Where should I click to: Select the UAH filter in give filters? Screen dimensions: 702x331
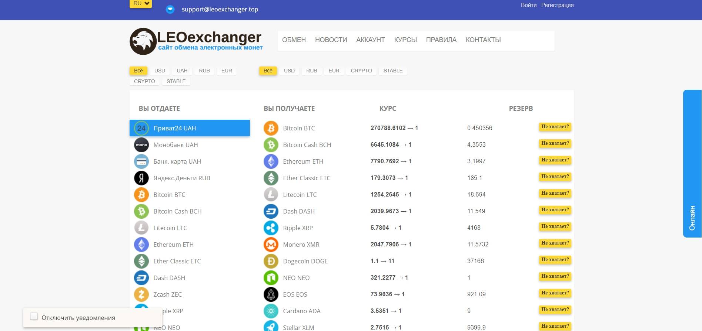point(182,71)
